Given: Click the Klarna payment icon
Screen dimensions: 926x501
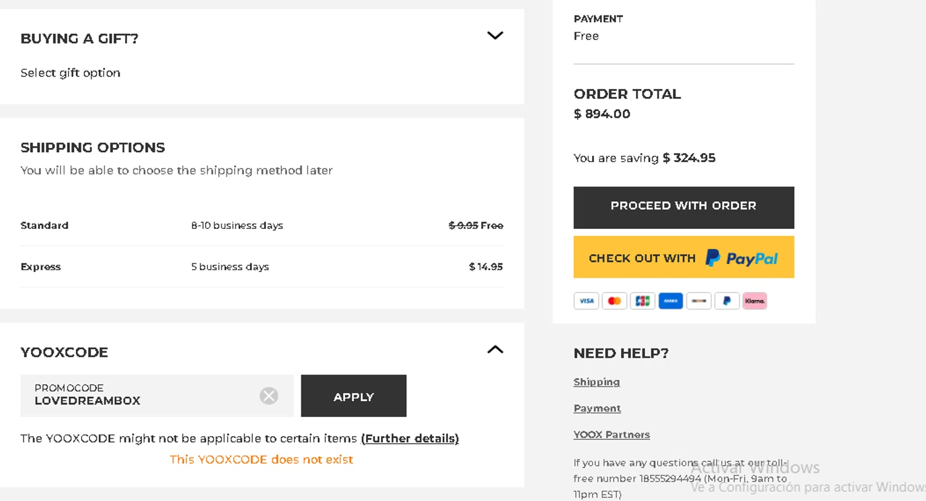Looking at the screenshot, I should click(x=754, y=301).
